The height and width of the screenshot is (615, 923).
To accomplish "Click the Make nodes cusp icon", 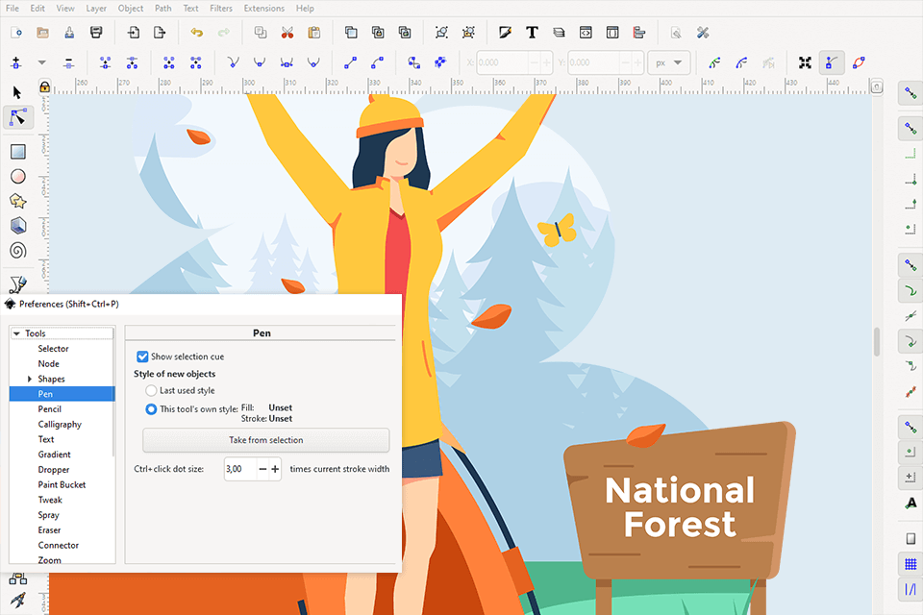I will click(233, 62).
